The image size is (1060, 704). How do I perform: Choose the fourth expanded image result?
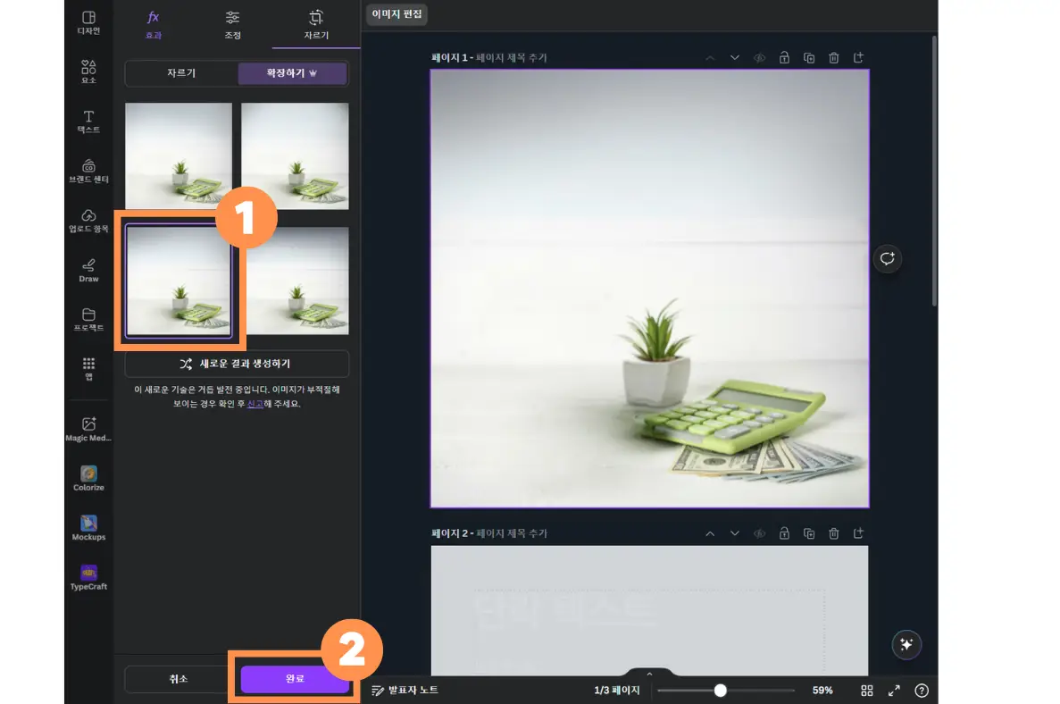tap(295, 281)
